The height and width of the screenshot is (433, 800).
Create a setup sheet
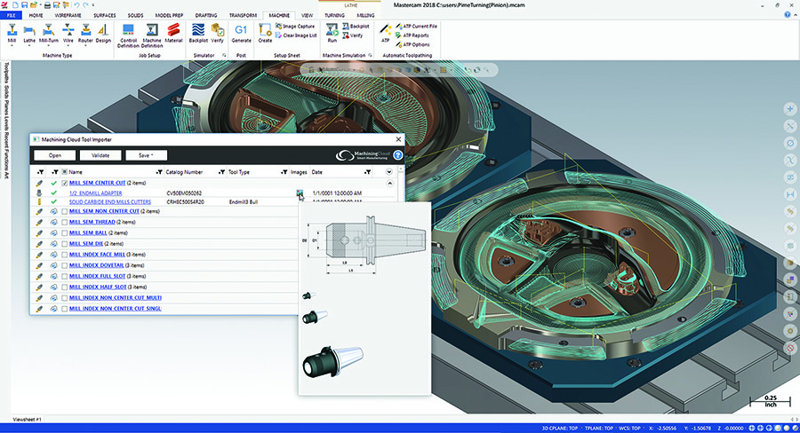265,34
